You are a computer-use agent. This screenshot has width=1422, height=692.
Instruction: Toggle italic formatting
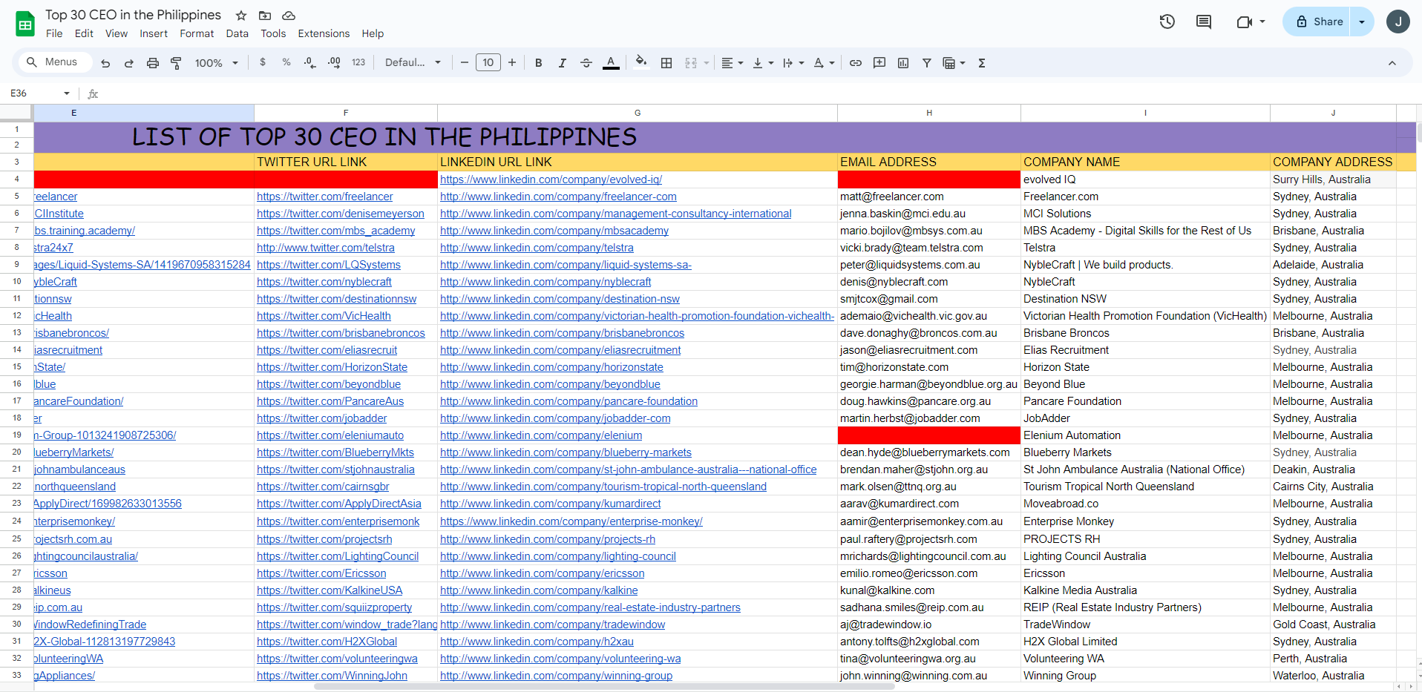coord(563,63)
